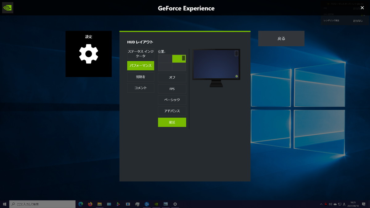
Task: Open the blue circular play-button app on the taskbar
Action: tap(147, 204)
